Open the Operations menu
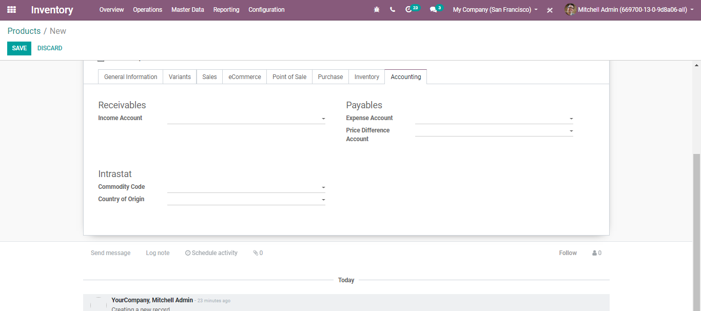The width and height of the screenshot is (701, 311). pyautogui.click(x=147, y=10)
